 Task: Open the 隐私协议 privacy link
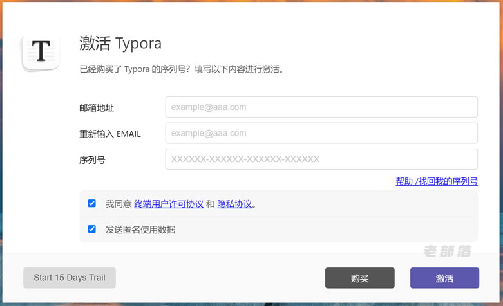pyautogui.click(x=234, y=204)
